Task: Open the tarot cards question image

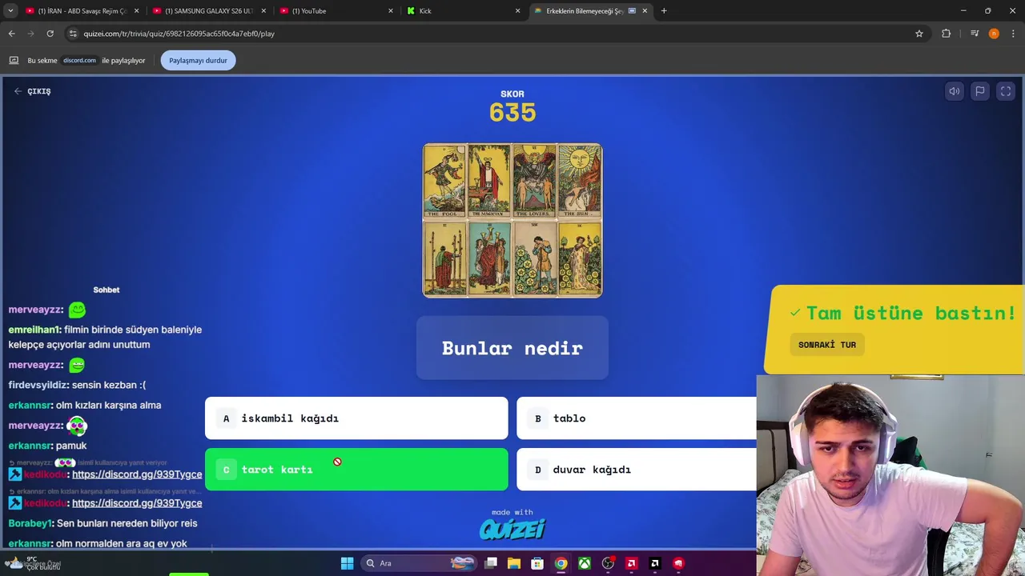Action: pyautogui.click(x=512, y=221)
